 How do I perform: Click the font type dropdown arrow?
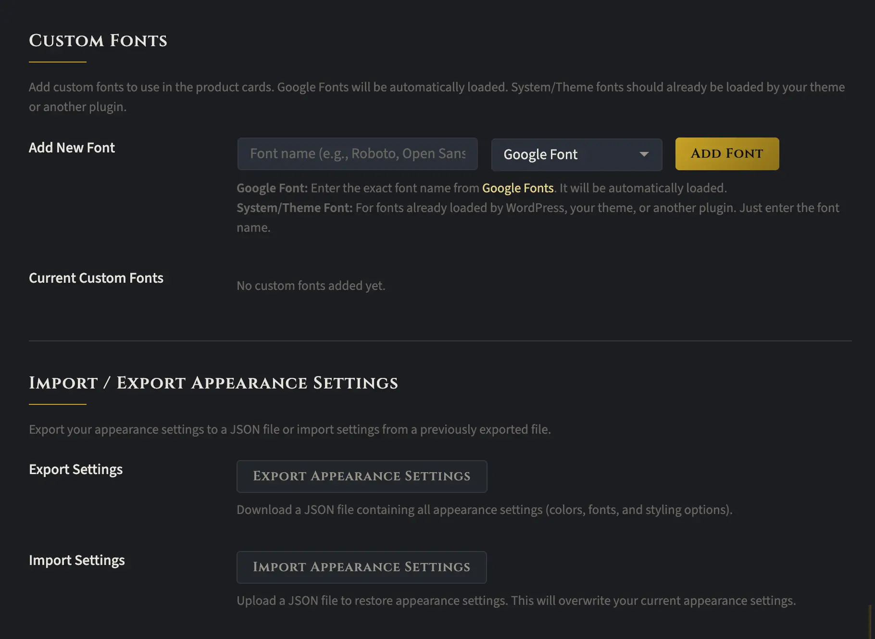pos(644,154)
